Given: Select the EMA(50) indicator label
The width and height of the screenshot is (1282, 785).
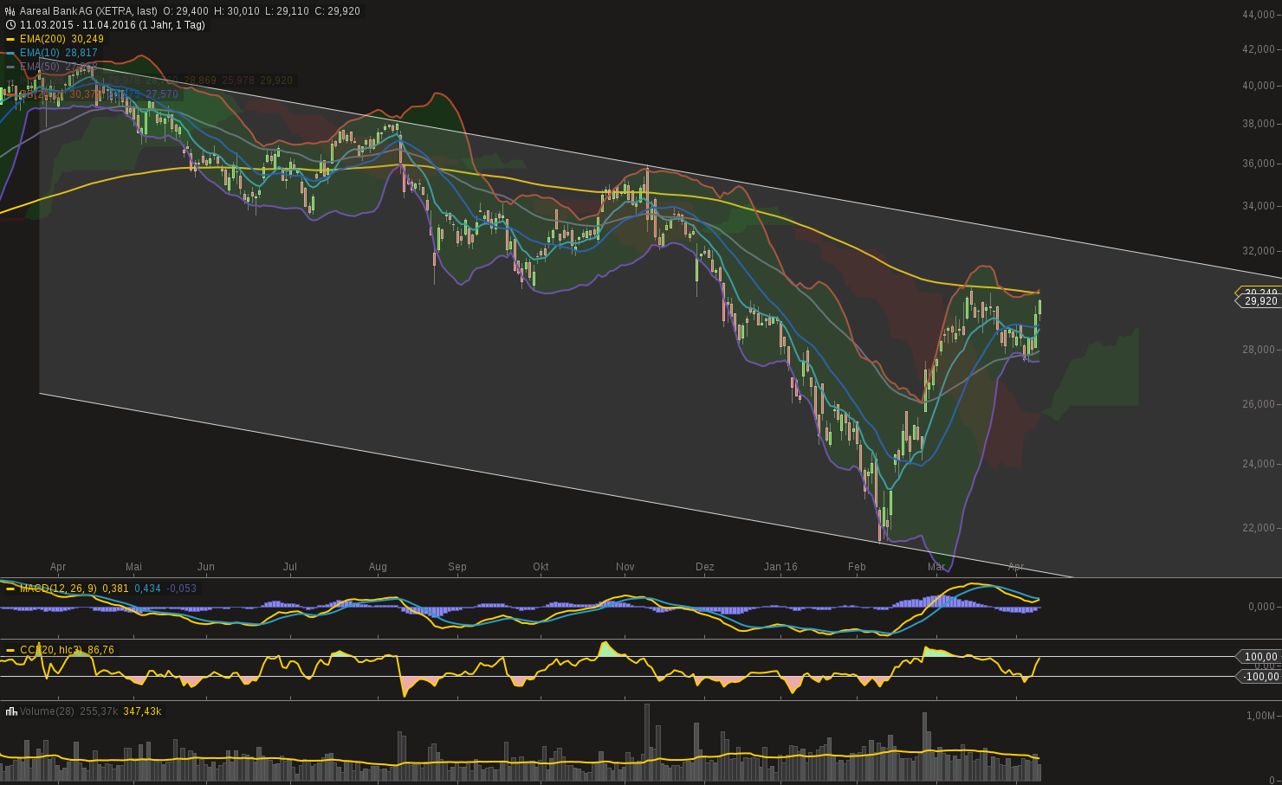Looking at the screenshot, I should (x=40, y=67).
